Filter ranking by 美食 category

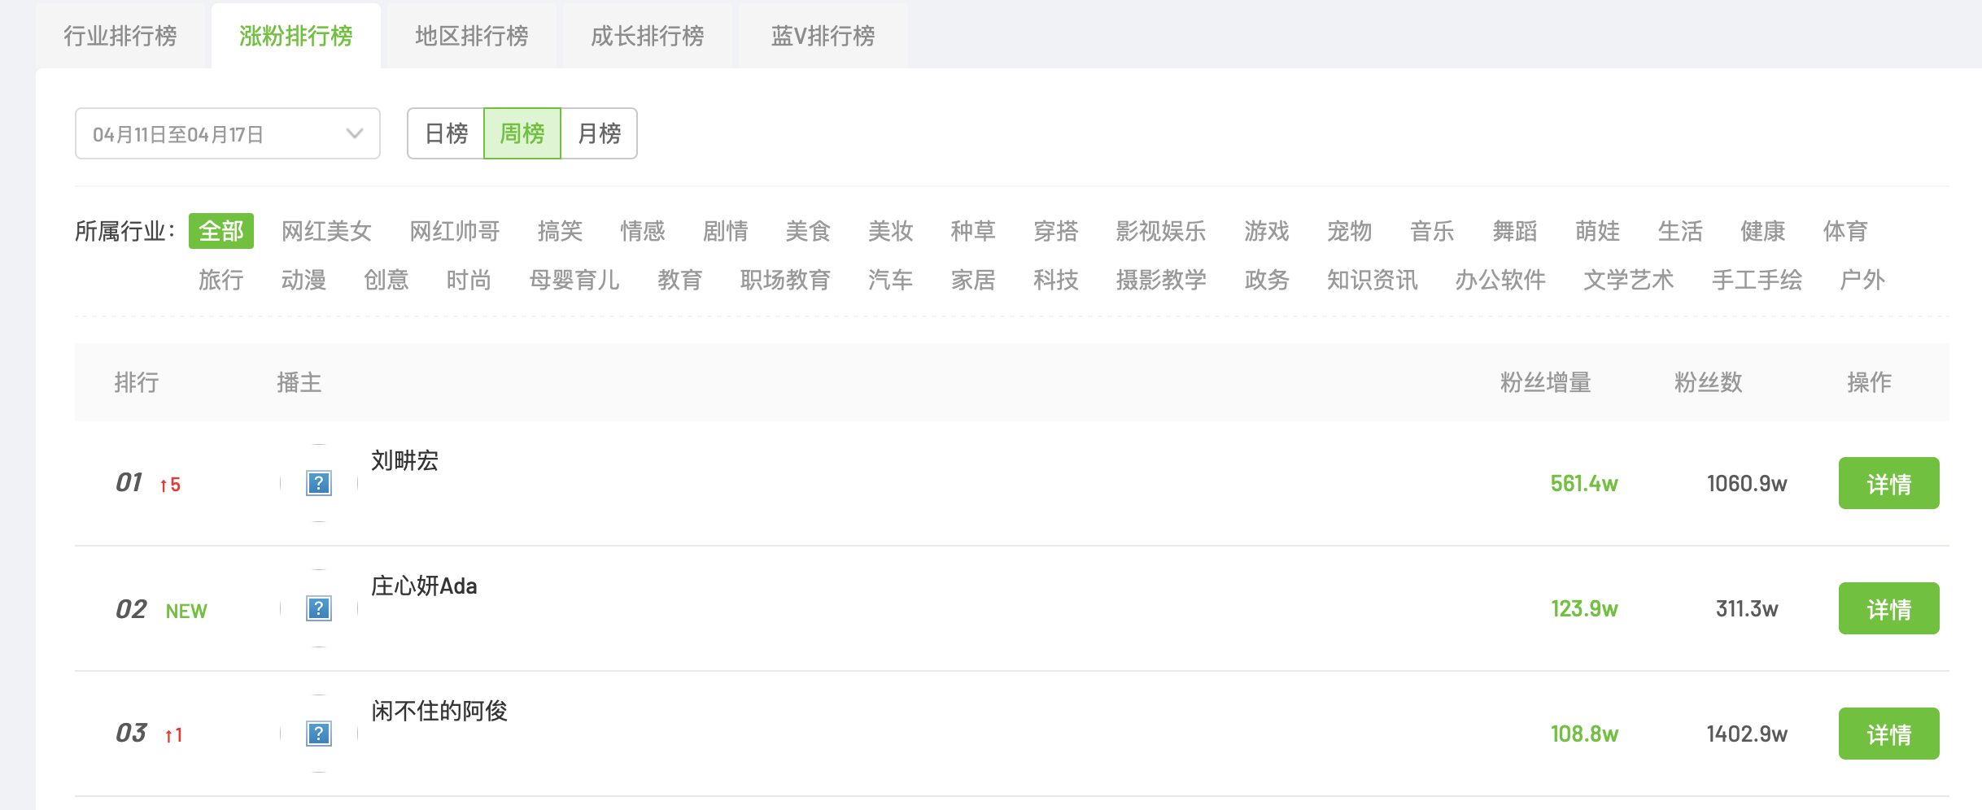point(808,231)
